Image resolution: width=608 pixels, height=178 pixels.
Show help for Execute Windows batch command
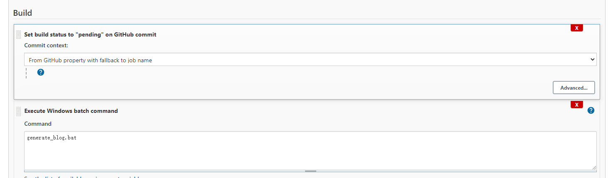click(591, 110)
